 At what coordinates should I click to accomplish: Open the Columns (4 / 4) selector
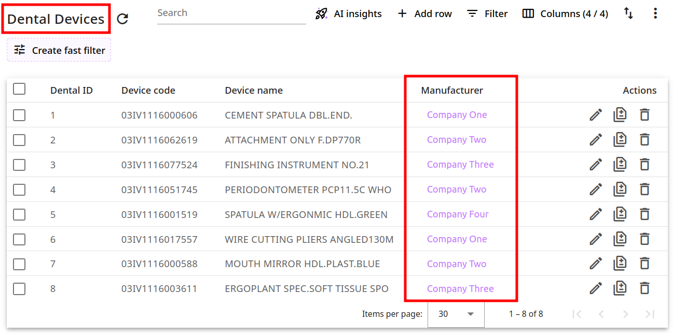[565, 14]
